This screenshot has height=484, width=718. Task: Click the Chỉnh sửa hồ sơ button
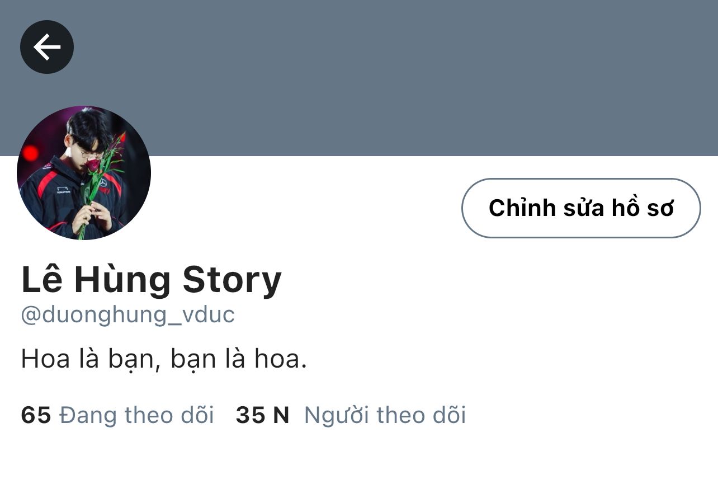coord(581,208)
